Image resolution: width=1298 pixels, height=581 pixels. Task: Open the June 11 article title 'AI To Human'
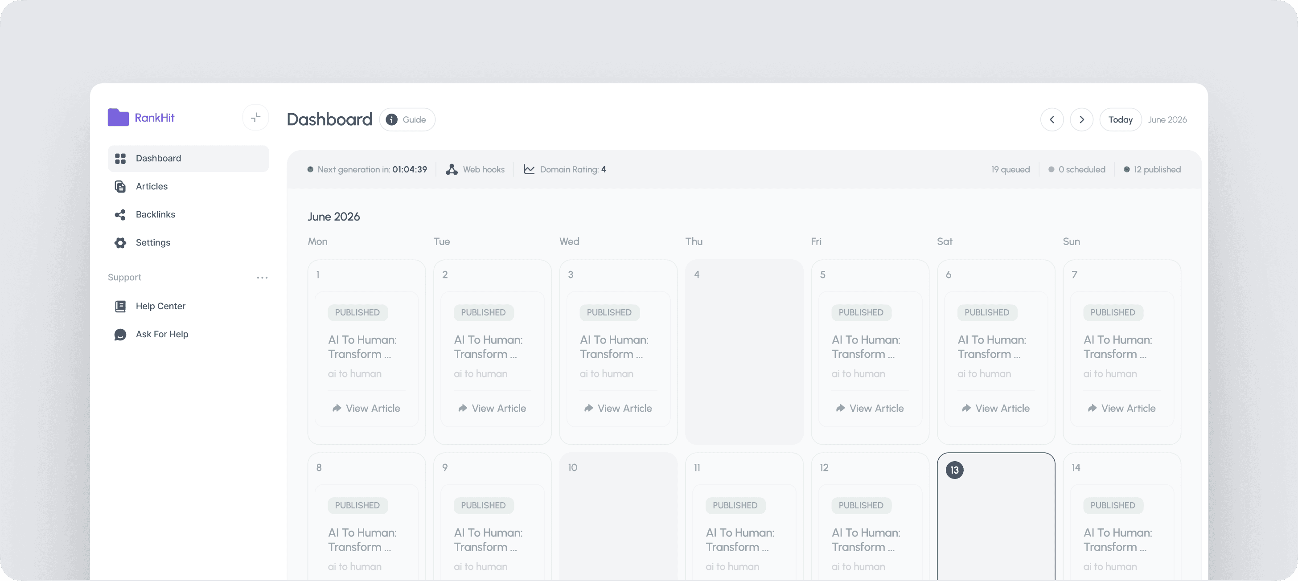740,540
